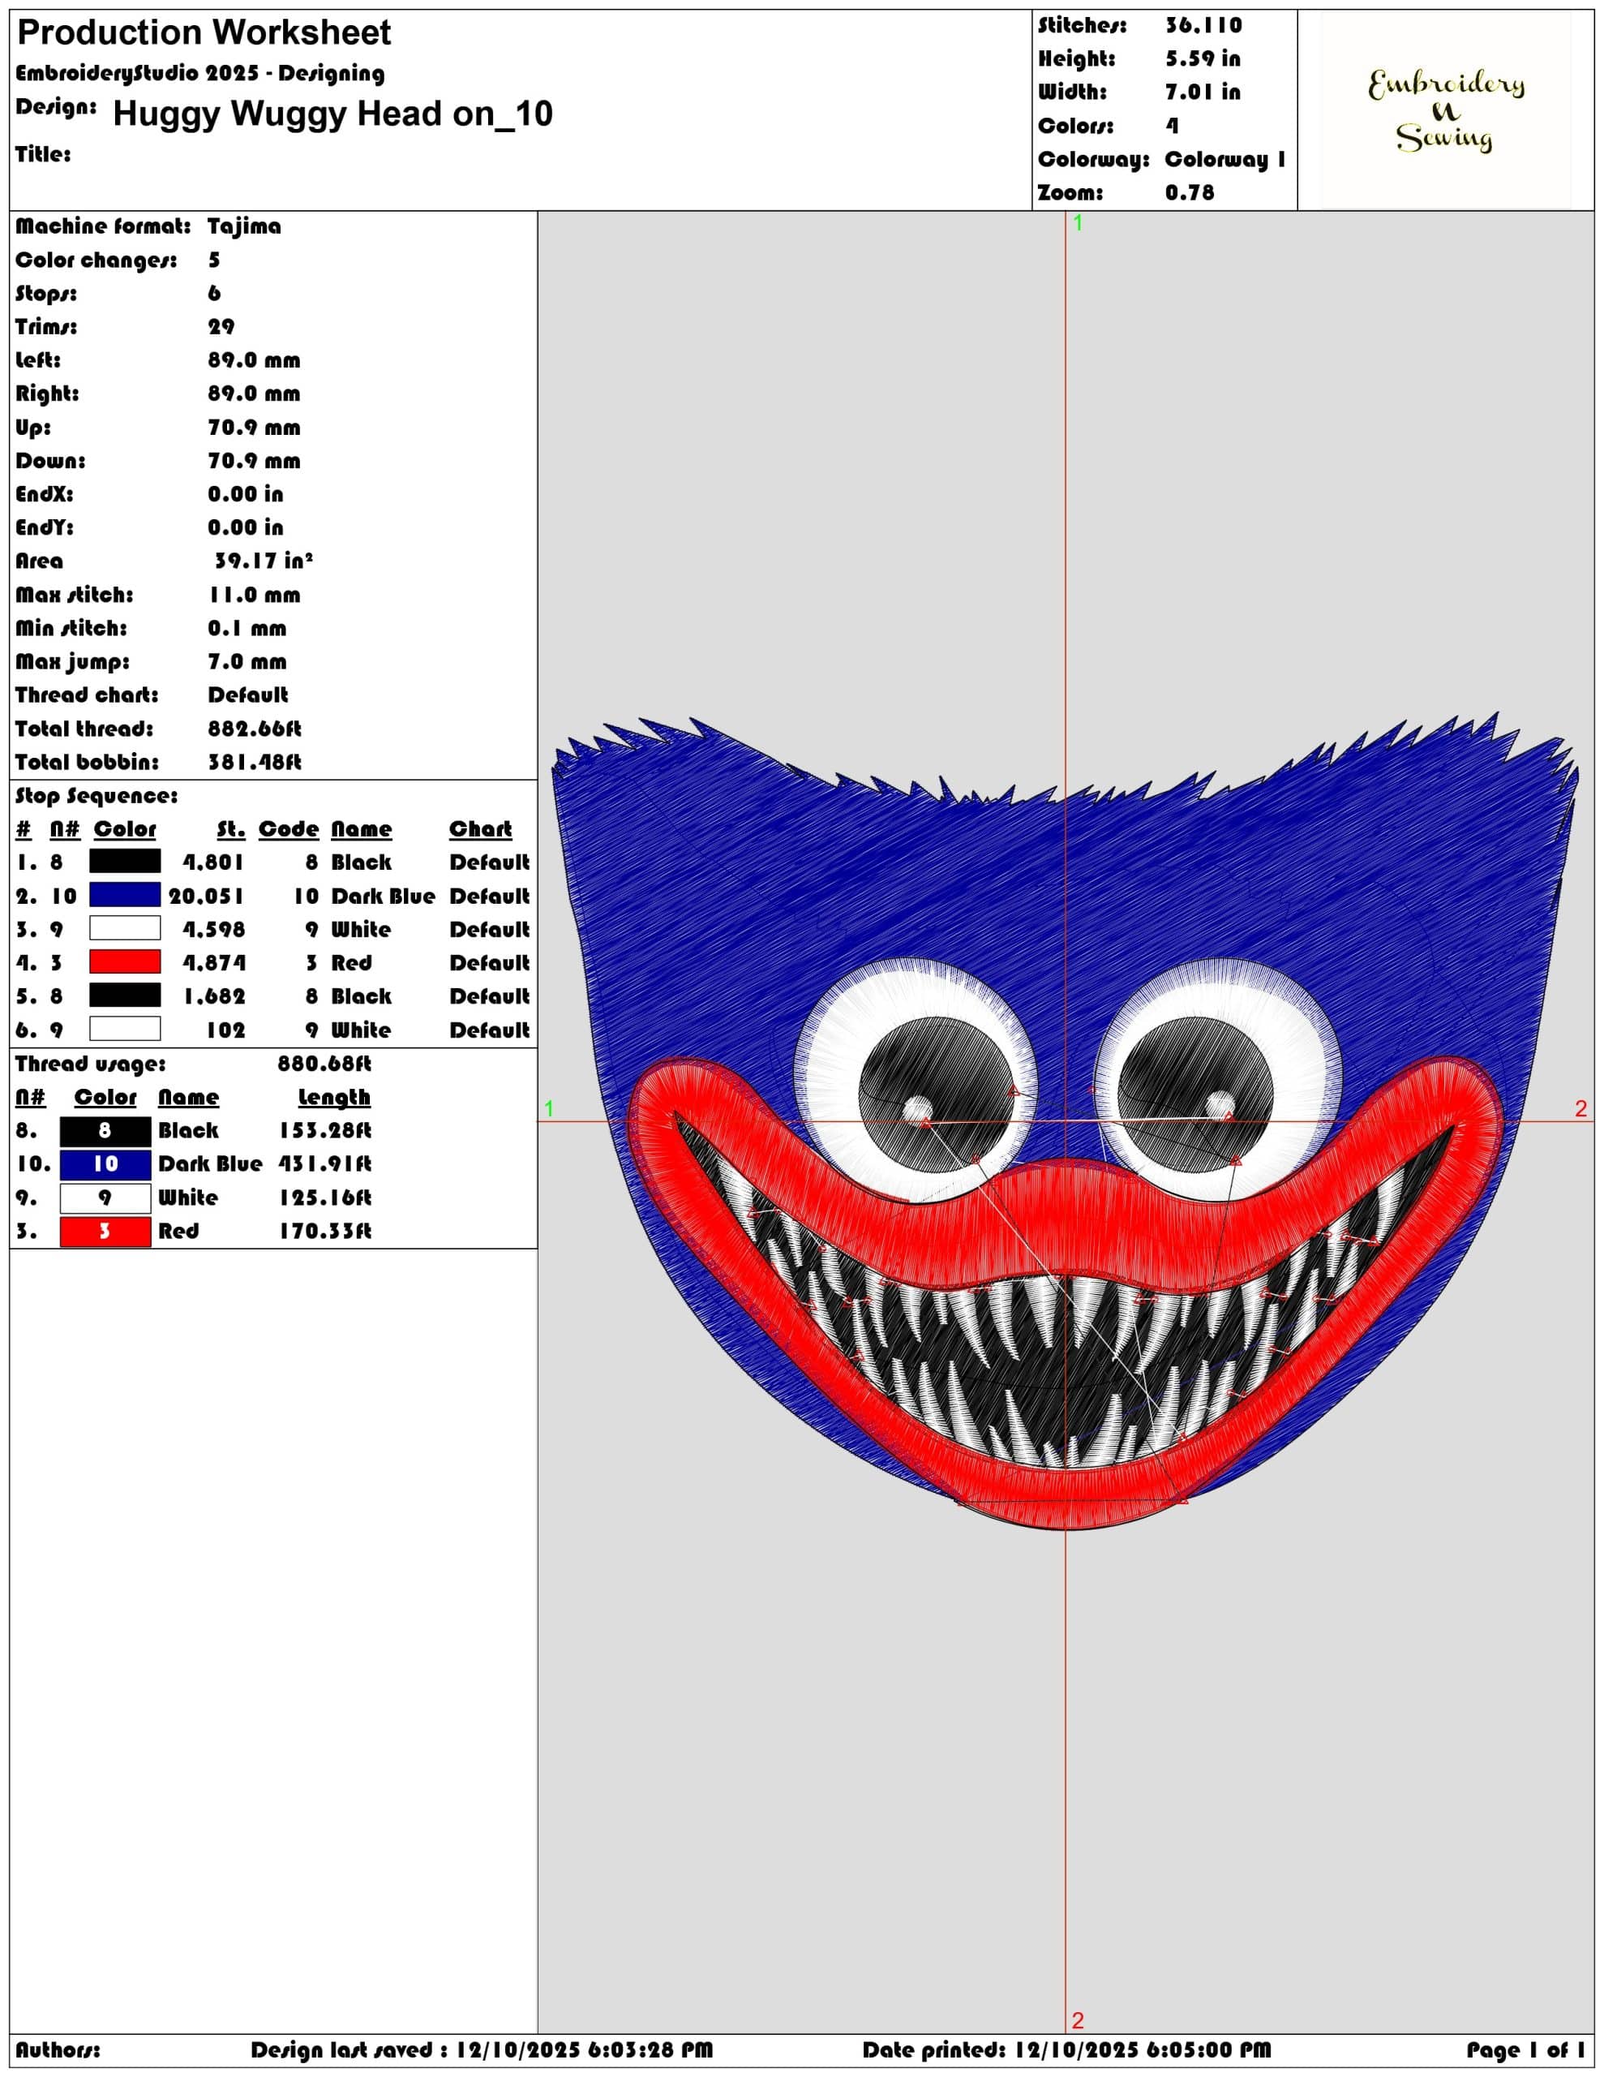This screenshot has height=2077, width=1604.
Task: Click 'Date printed' timestamp
Action: coord(1066,2050)
